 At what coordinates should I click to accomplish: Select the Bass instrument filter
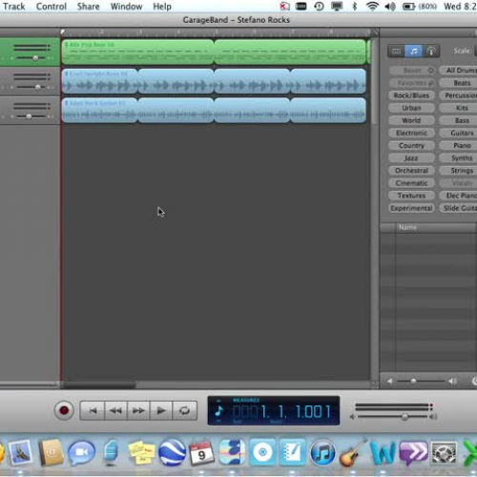coord(458,120)
